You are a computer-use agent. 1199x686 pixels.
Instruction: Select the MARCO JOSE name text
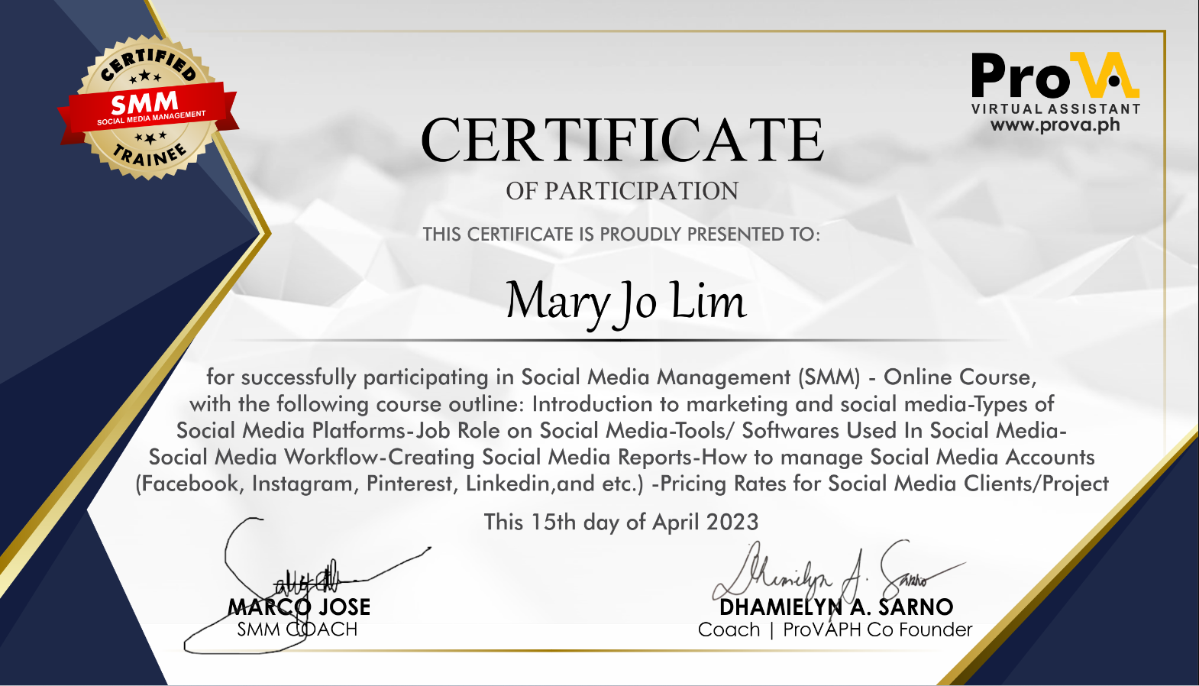[x=299, y=607]
